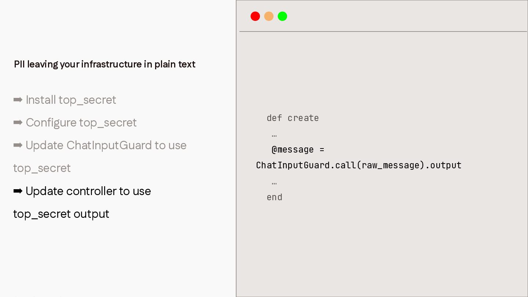
Task: Click the green maximize dot
Action: [x=282, y=16]
